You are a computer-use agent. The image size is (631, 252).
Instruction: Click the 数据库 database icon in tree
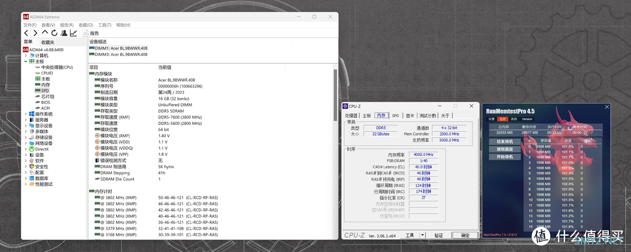pos(32,178)
